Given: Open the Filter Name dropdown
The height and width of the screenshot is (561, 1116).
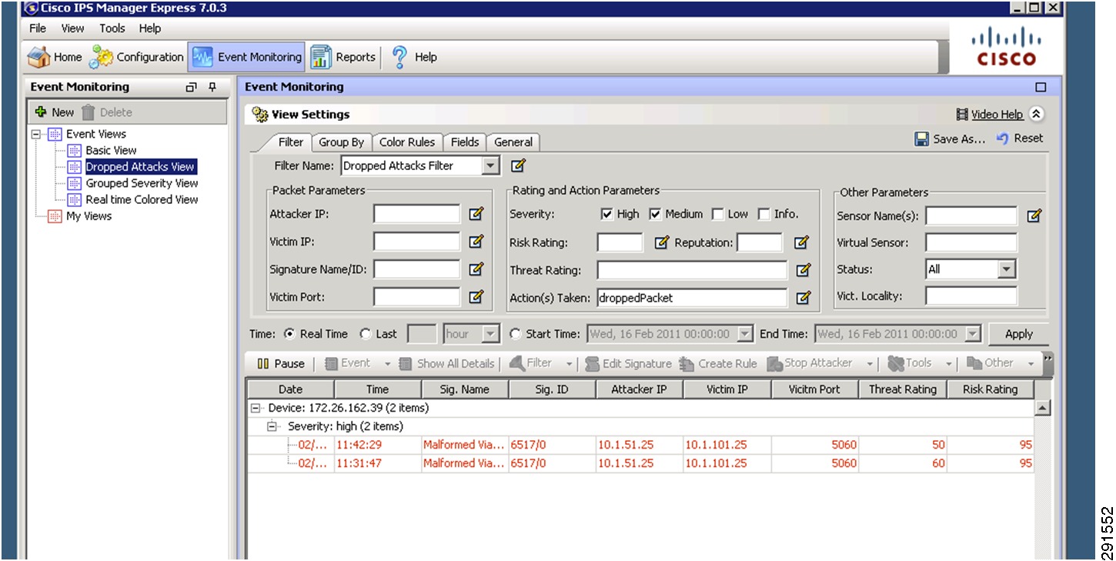Looking at the screenshot, I should coord(491,165).
